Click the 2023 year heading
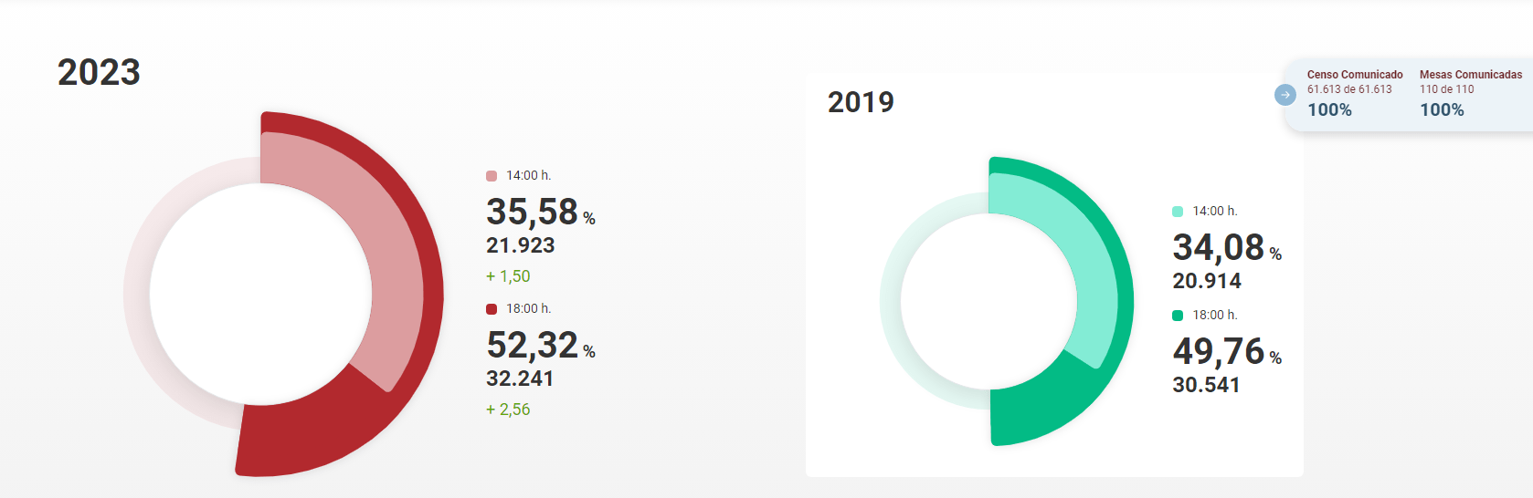This screenshot has width=1533, height=498. (x=99, y=73)
